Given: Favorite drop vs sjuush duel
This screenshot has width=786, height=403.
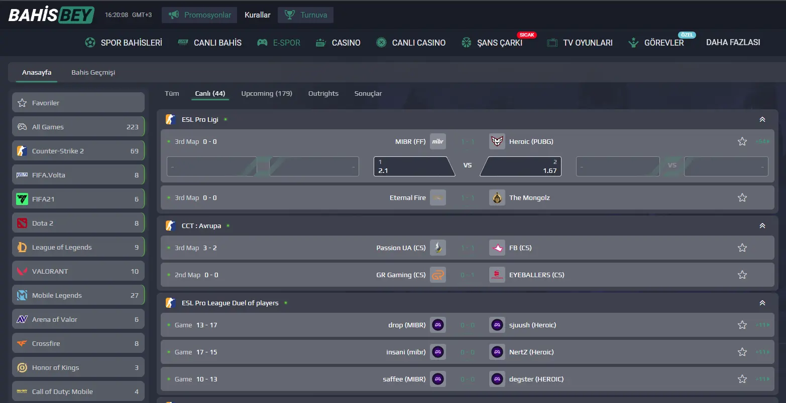Looking at the screenshot, I should [x=742, y=325].
